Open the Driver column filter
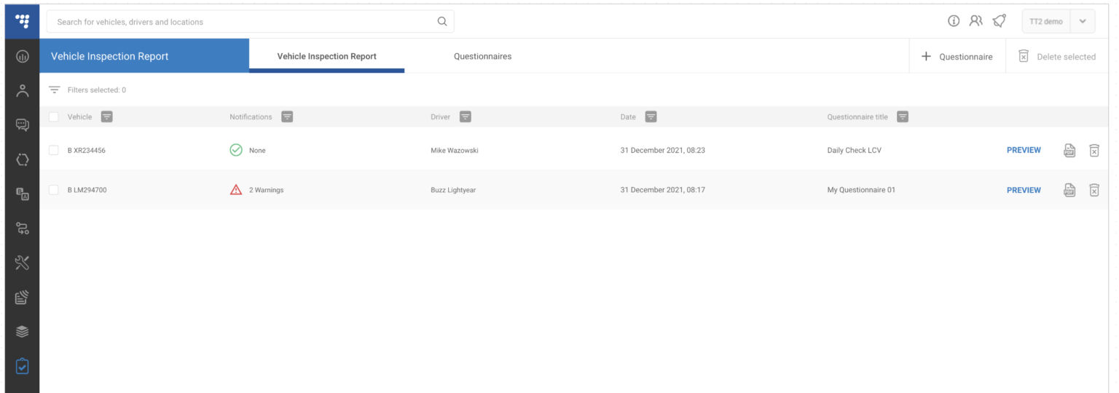Screen dimensions: 1119x393 466,116
